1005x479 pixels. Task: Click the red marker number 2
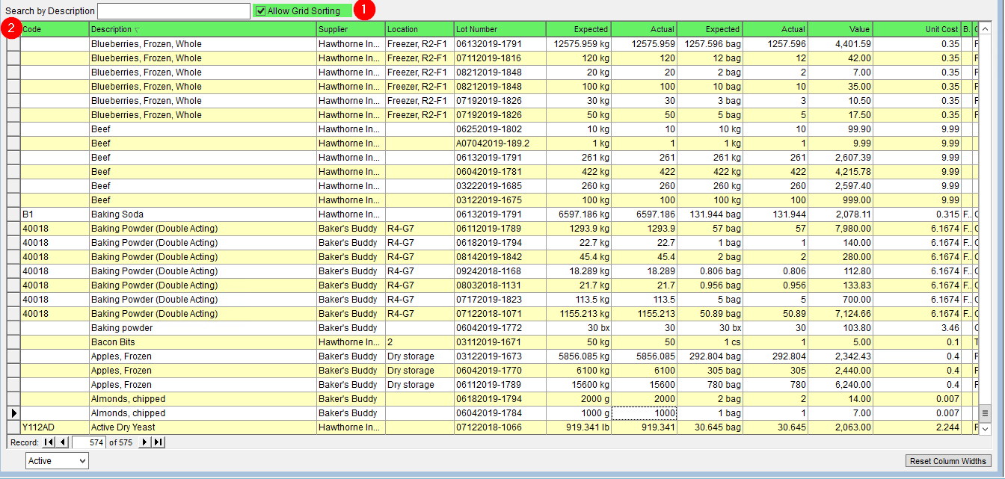13,29
